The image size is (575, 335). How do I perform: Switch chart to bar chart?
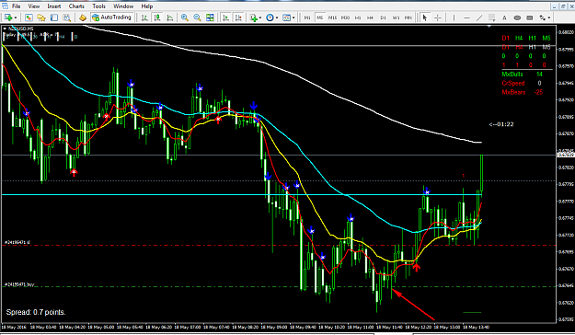coord(144,17)
